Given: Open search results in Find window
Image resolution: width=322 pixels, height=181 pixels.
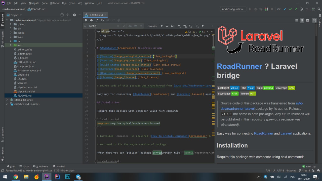Looking at the screenshot, I should click(x=172, y=26).
